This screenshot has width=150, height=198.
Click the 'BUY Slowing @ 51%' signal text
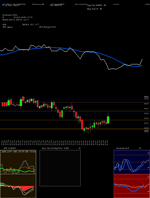tap(47, 27)
